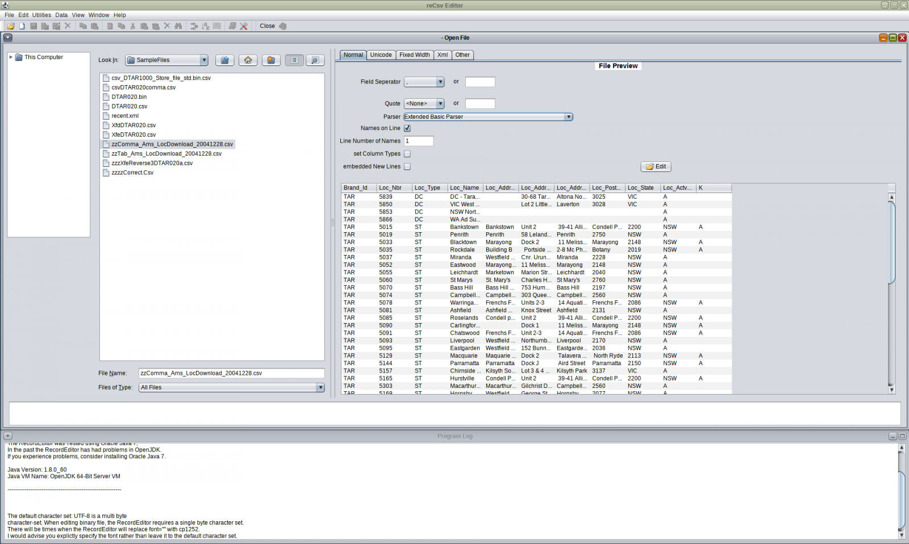The width and height of the screenshot is (909, 544).
Task: Switch to the Fixed Width tab
Action: (414, 55)
